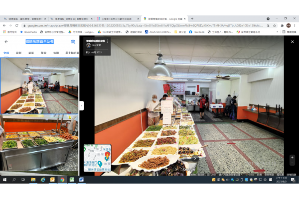Open the notification center icon
The image size is (299, 199).
293,180
